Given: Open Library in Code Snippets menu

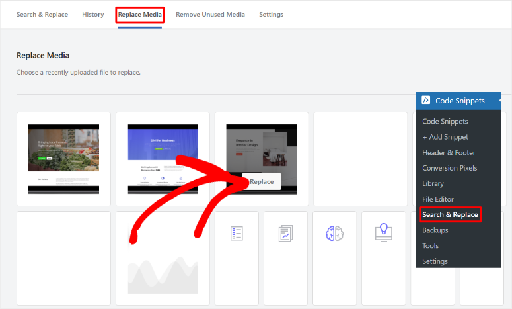Looking at the screenshot, I should point(433,184).
